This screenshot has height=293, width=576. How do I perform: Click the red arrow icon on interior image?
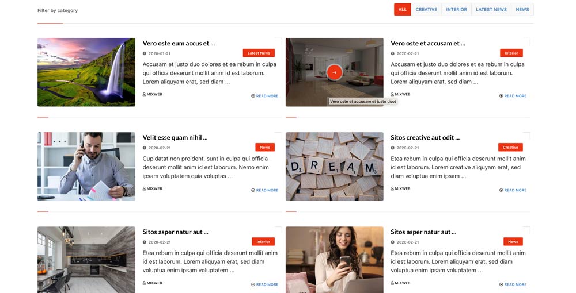point(334,72)
